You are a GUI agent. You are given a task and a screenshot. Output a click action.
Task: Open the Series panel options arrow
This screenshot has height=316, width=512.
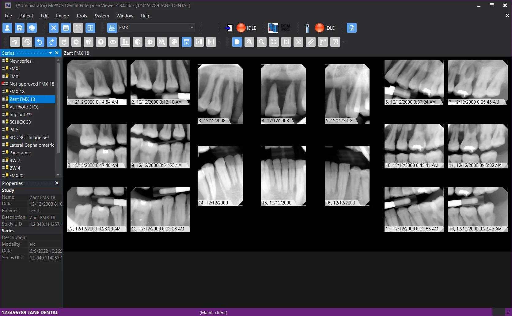pos(50,53)
